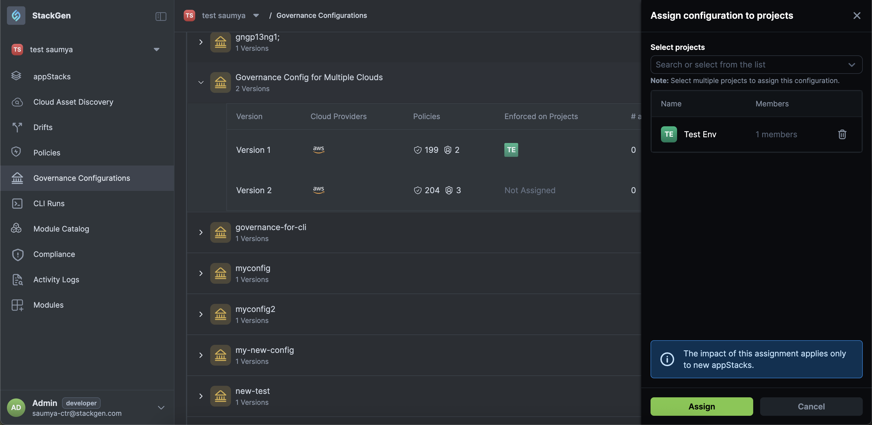872x425 pixels.
Task: Click the StackGen logo icon
Action: click(x=16, y=15)
